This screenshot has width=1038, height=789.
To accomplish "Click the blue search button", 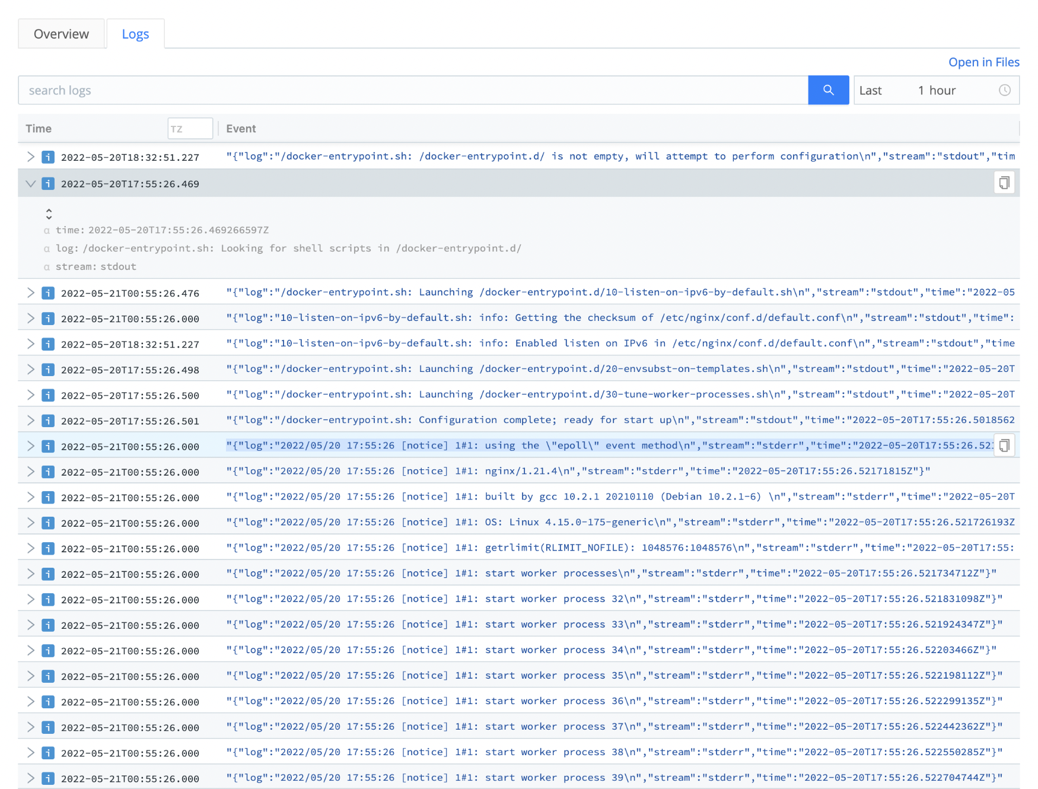I will [828, 90].
